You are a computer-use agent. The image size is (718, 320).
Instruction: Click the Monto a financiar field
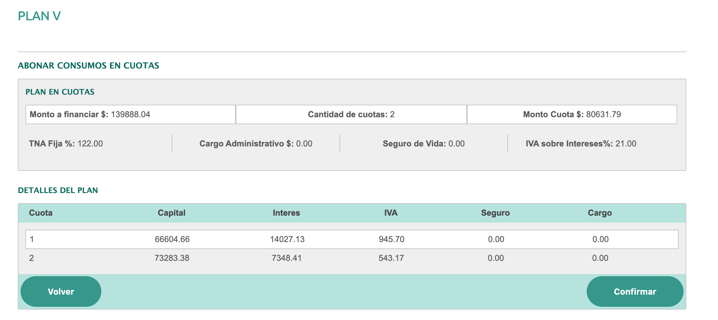(x=131, y=114)
